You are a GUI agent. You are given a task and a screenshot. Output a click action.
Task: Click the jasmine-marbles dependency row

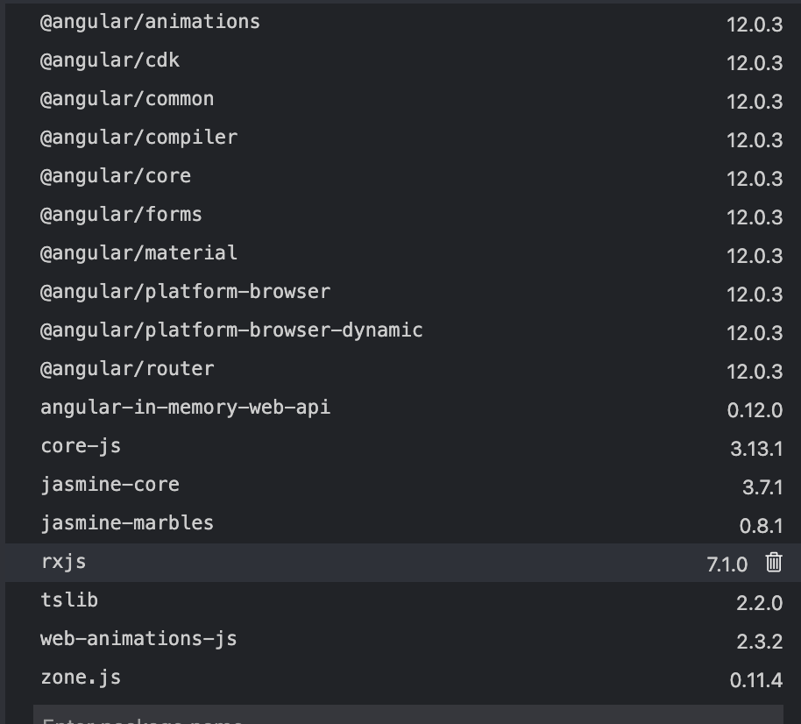point(126,522)
